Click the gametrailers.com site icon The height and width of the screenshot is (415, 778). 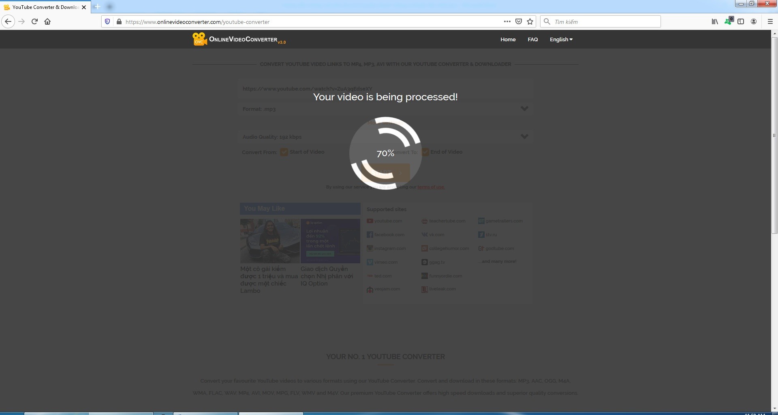tap(481, 221)
